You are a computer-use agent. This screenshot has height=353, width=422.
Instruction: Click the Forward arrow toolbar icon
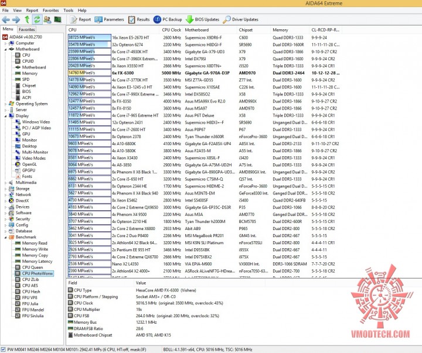point(16,19)
